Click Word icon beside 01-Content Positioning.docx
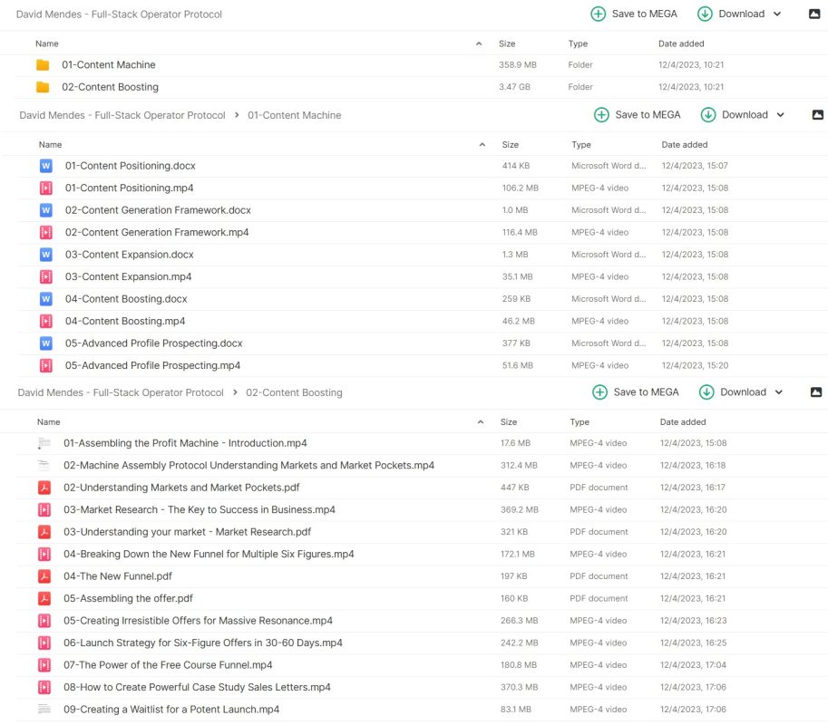The image size is (828, 725). coord(46,166)
